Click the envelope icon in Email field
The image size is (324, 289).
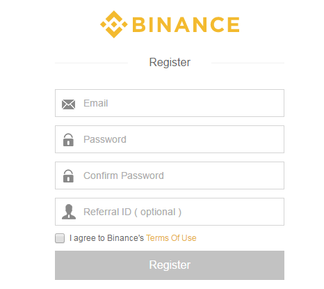point(68,104)
